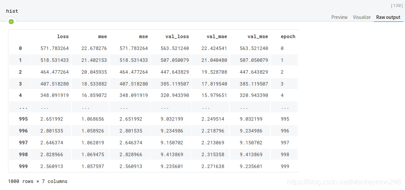Click row index 3
Viewport: 405px width, 190px height.
pos(20,84)
